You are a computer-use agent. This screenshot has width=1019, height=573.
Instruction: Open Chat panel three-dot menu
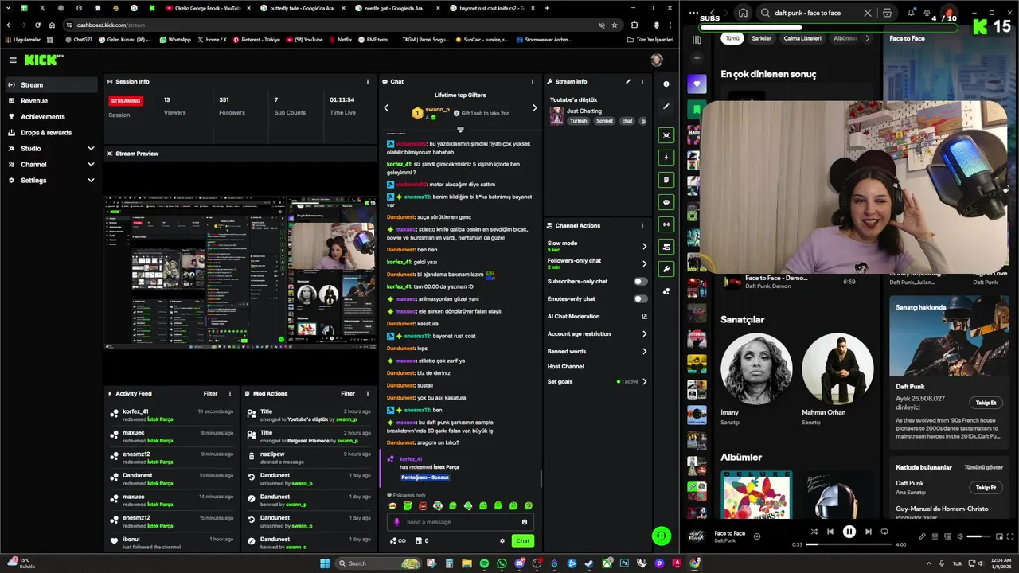tap(533, 81)
